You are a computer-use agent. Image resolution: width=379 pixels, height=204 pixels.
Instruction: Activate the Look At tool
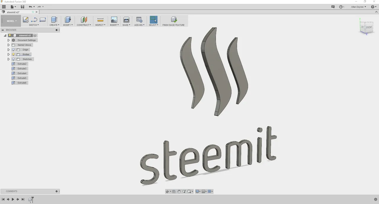pyautogui.click(x=174, y=192)
